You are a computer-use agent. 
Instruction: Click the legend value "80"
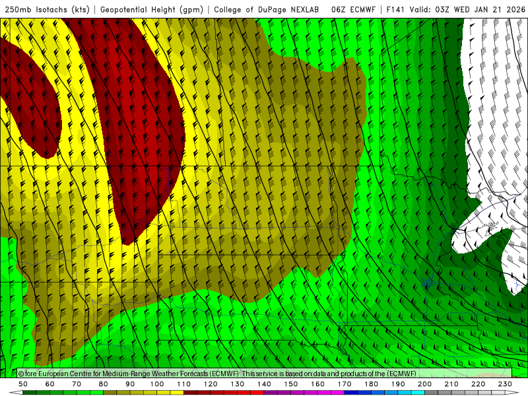pos(104,384)
